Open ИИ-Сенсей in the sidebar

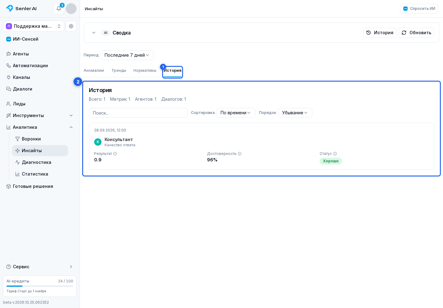pyautogui.click(x=40, y=39)
